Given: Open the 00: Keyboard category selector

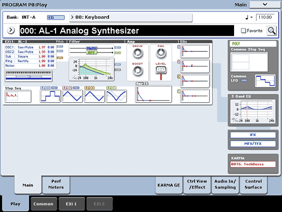Looking at the screenshot, I should pyautogui.click(x=131, y=17).
